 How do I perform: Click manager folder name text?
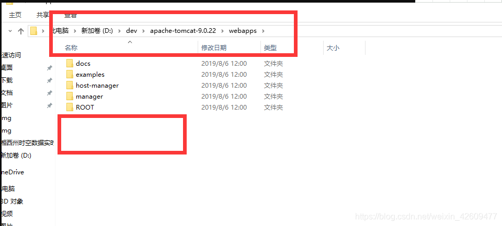(89, 96)
